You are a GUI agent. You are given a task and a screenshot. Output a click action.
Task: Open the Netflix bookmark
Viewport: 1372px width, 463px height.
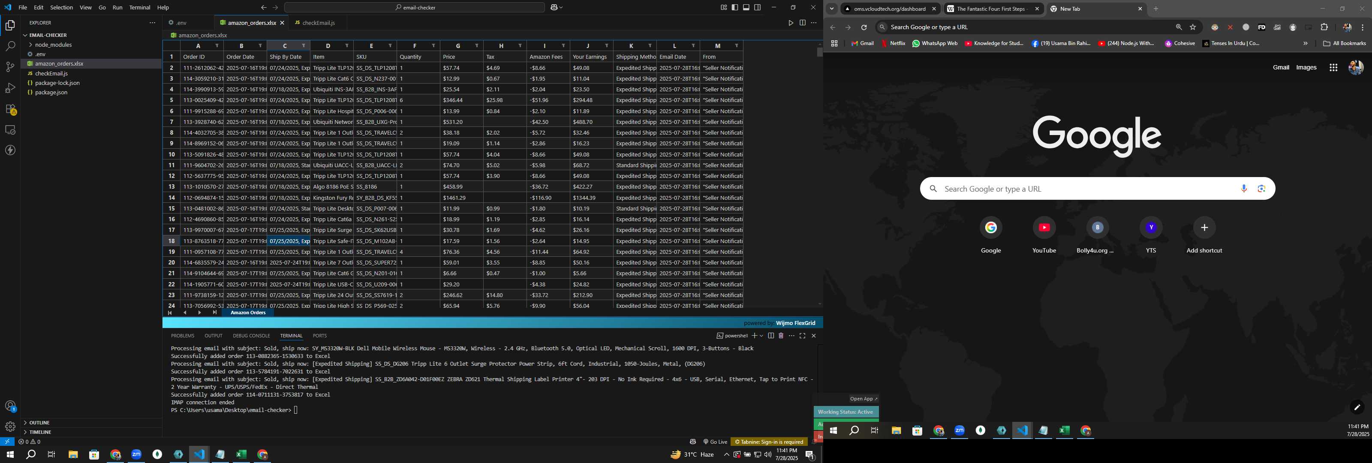pyautogui.click(x=893, y=44)
